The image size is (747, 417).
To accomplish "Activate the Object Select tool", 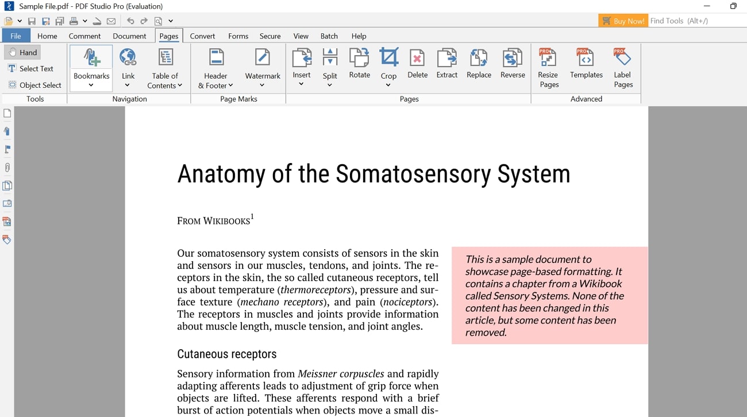I will tap(34, 85).
